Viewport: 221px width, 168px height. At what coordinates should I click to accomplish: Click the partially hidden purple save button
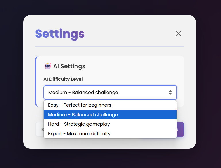pos(180,129)
